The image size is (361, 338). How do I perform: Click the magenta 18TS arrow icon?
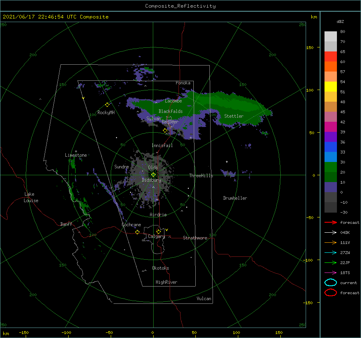(x=331, y=273)
